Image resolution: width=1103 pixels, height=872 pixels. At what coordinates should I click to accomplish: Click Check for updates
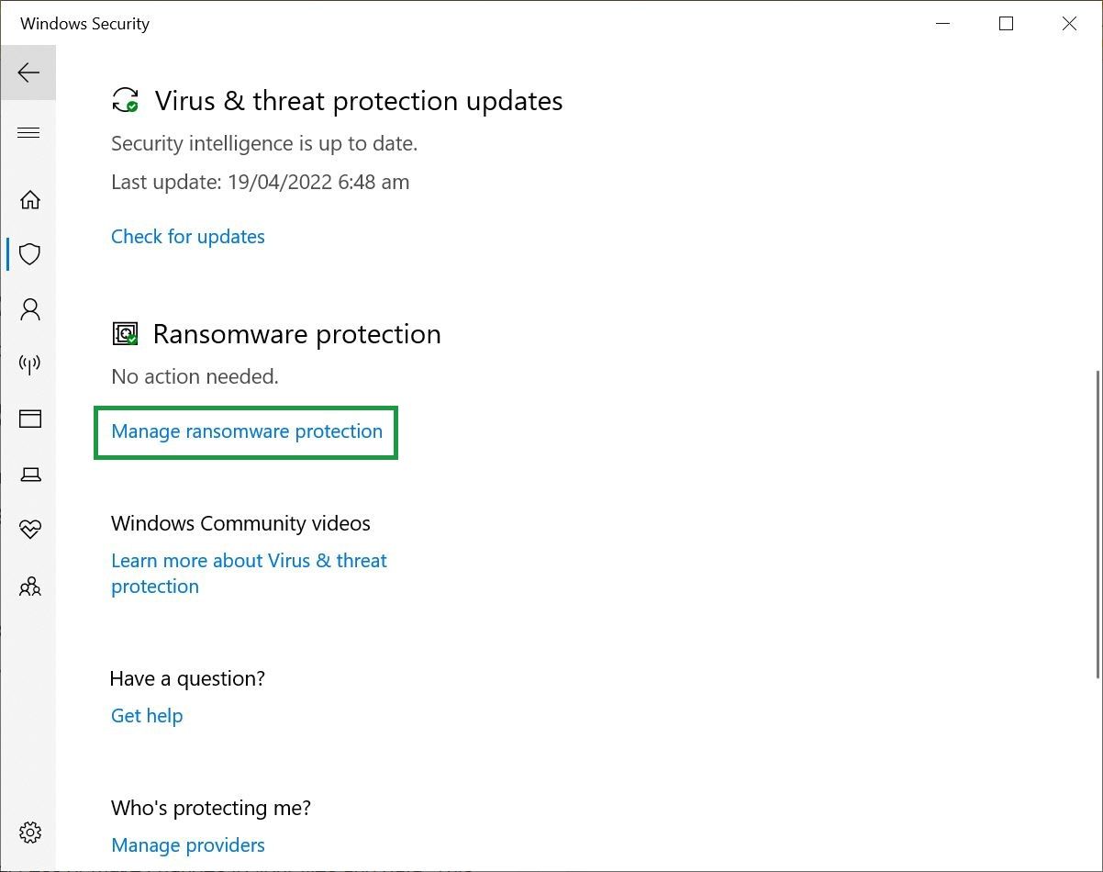tap(187, 237)
